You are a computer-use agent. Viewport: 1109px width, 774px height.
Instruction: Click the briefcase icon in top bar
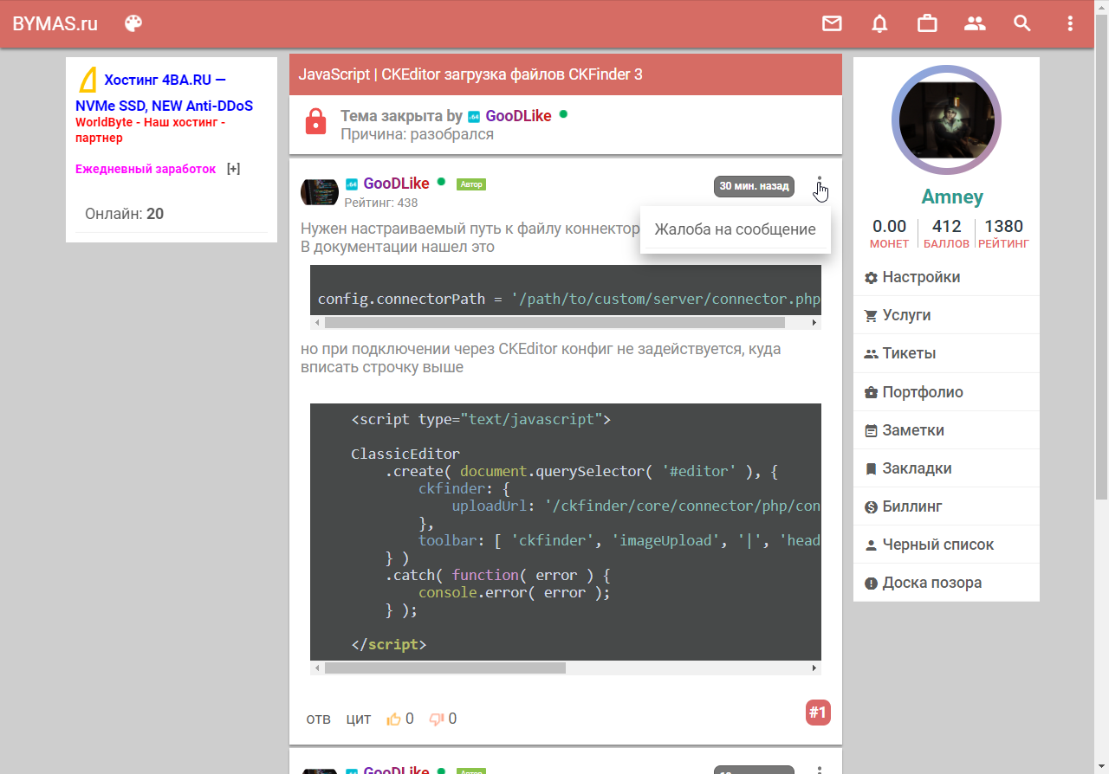(927, 23)
